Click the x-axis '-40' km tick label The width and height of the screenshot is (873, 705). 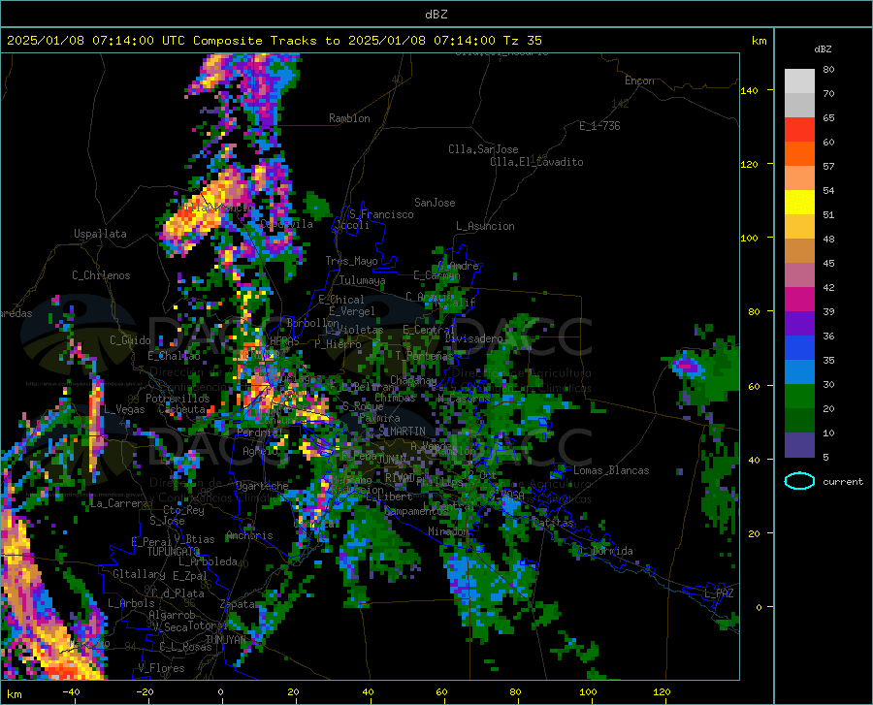[x=71, y=692]
